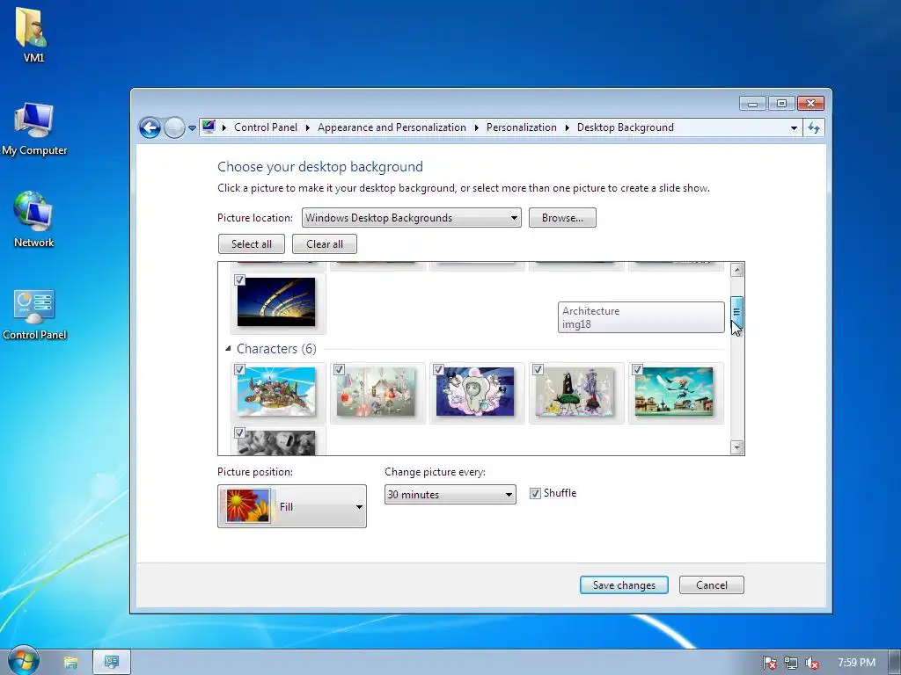This screenshot has width=901, height=675.
Task: Open the Picture location dropdown
Action: (412, 218)
